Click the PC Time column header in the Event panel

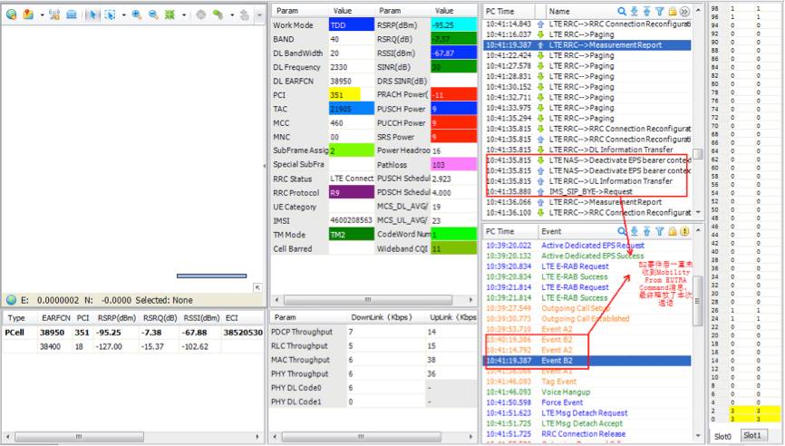(x=508, y=231)
